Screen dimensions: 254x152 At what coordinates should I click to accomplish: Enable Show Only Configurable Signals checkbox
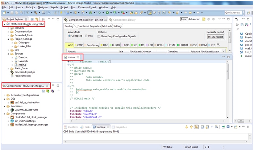99,36
